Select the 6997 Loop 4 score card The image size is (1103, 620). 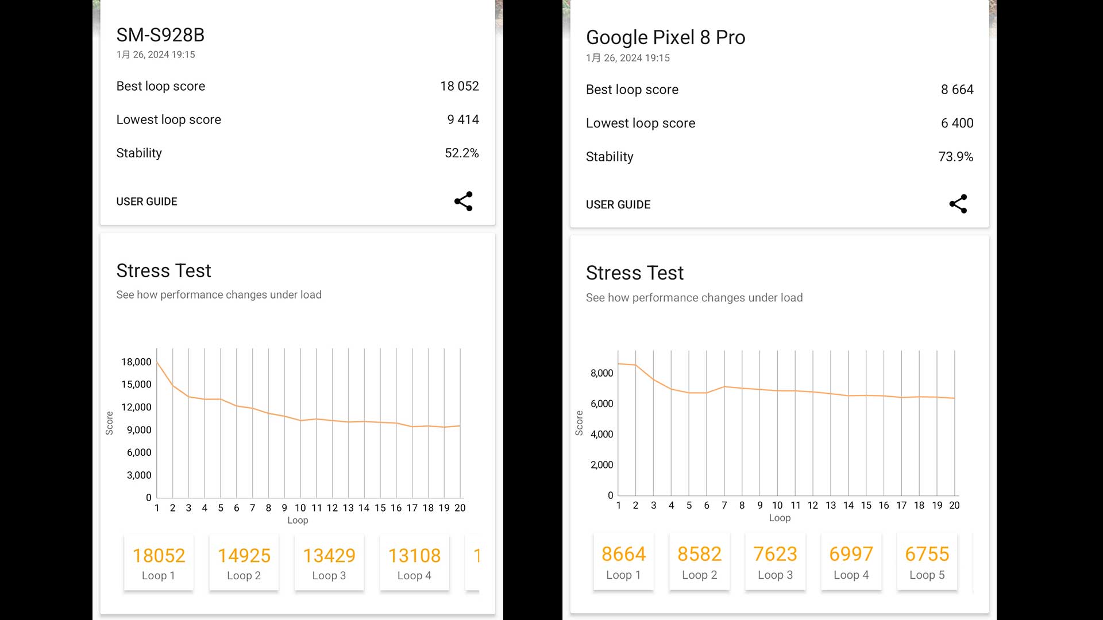tap(851, 561)
